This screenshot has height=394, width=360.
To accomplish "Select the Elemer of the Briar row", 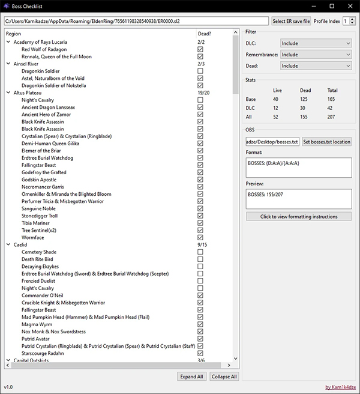I will [x=41, y=151].
